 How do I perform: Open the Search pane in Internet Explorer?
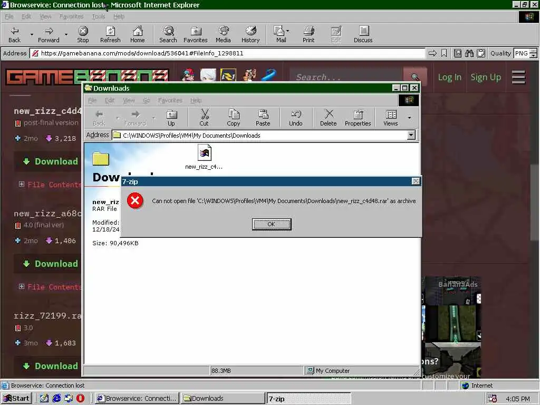point(168,34)
